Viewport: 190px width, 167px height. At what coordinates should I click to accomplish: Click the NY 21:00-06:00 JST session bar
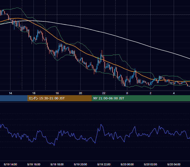point(141,98)
